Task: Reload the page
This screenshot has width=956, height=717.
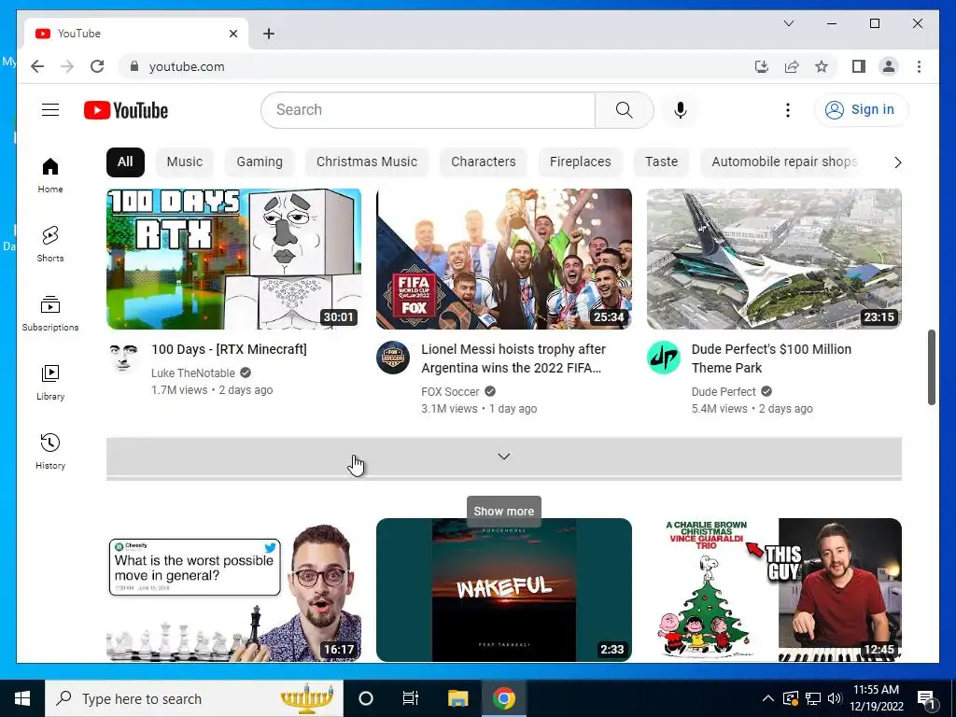Action: (x=97, y=66)
